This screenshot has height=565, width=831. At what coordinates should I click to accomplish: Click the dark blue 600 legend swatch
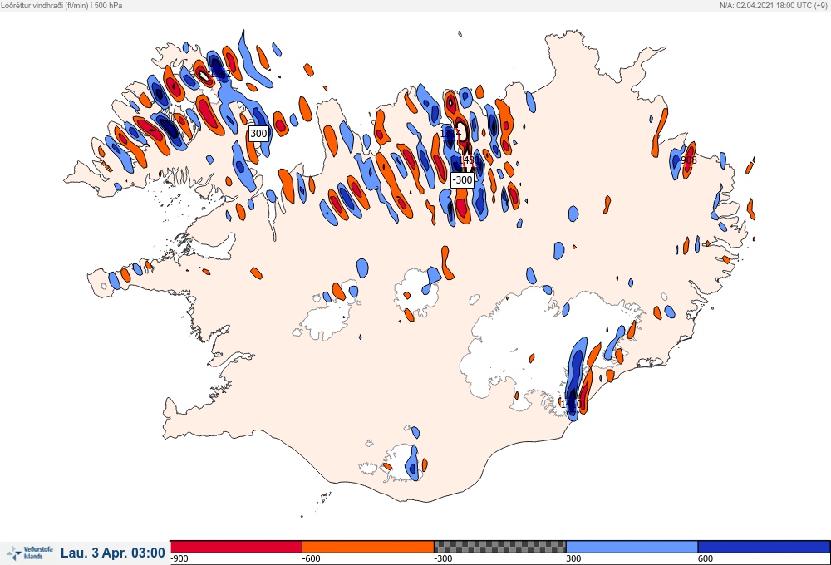pyautogui.click(x=764, y=547)
